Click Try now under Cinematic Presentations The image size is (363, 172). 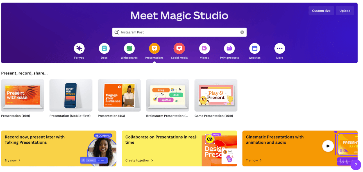click(x=254, y=160)
